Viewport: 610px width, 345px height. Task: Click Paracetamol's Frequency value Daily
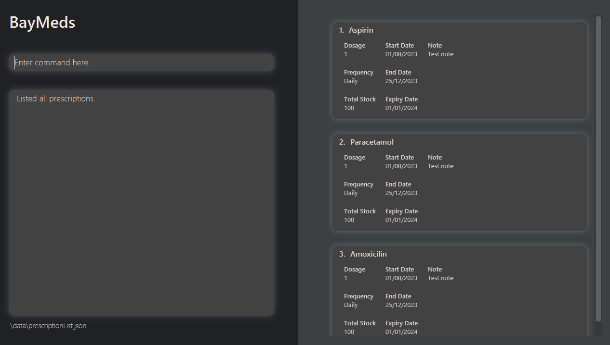click(351, 193)
